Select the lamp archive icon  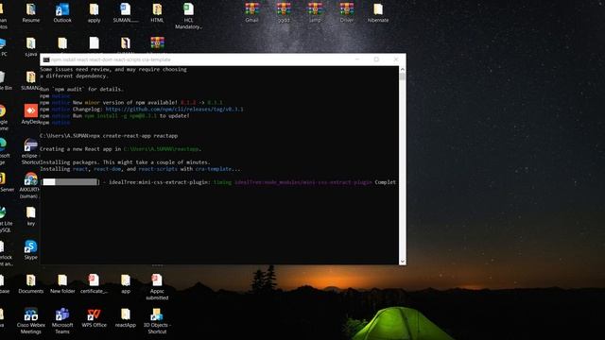315,13
